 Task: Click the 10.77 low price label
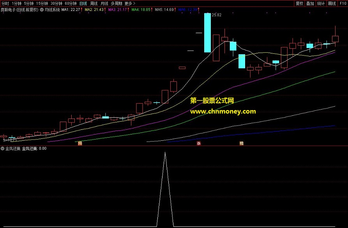pos(12,140)
